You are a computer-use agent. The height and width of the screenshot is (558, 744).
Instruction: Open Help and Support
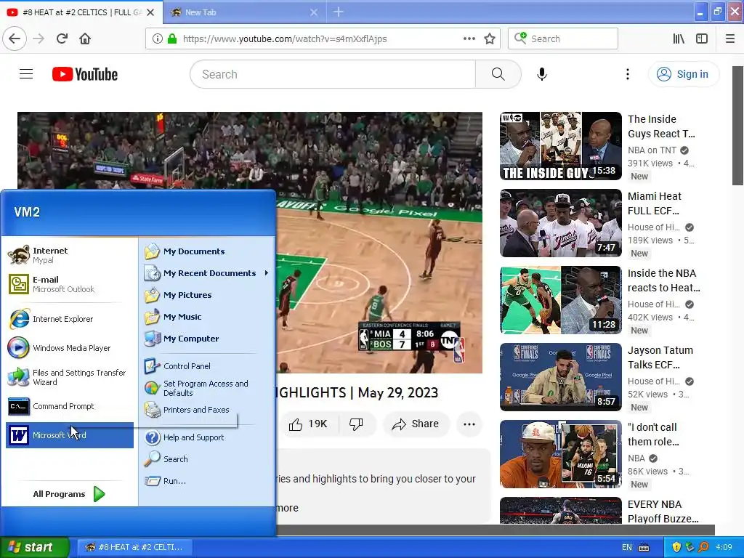[x=207, y=437]
